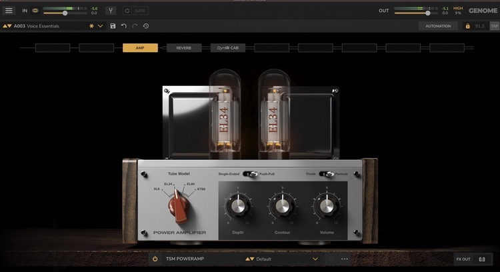500x272 pixels.
Task: Click the output level slider handle
Action: pyautogui.click(x=427, y=13)
